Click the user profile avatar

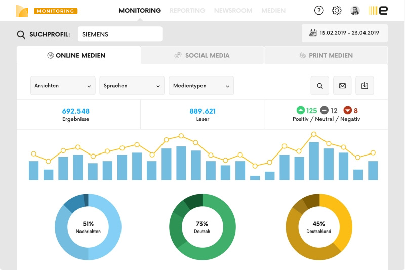tap(355, 10)
